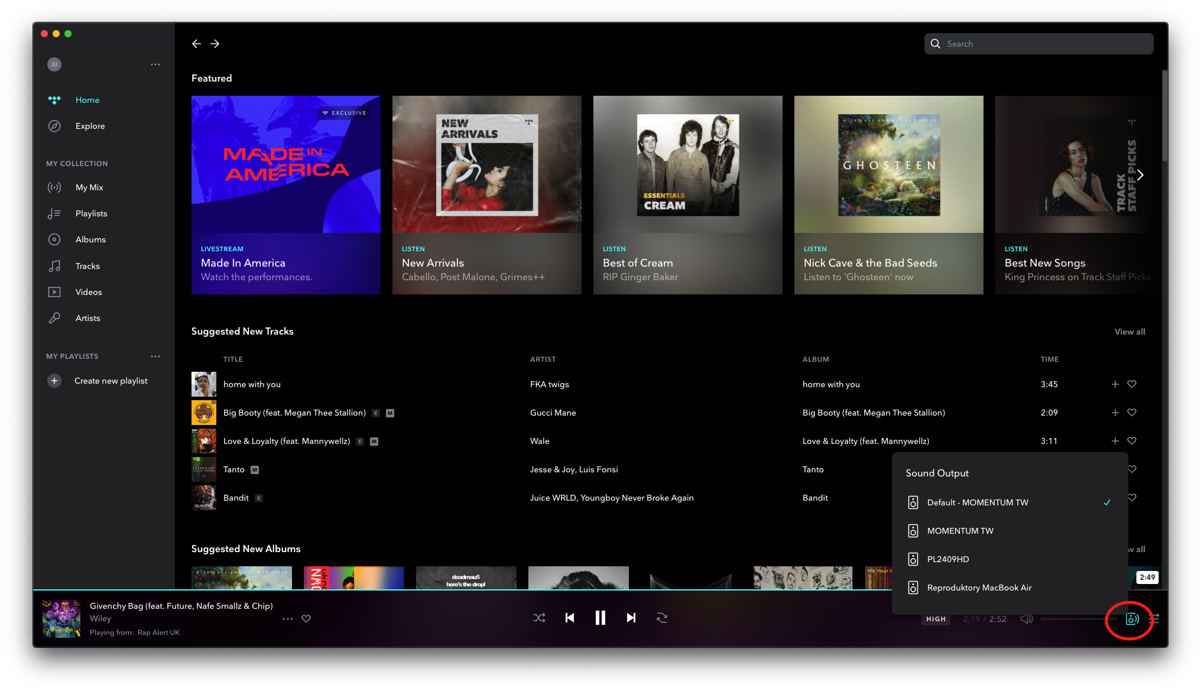Select PL2409HD sound output
This screenshot has height=691, width=1201.
(x=1010, y=559)
